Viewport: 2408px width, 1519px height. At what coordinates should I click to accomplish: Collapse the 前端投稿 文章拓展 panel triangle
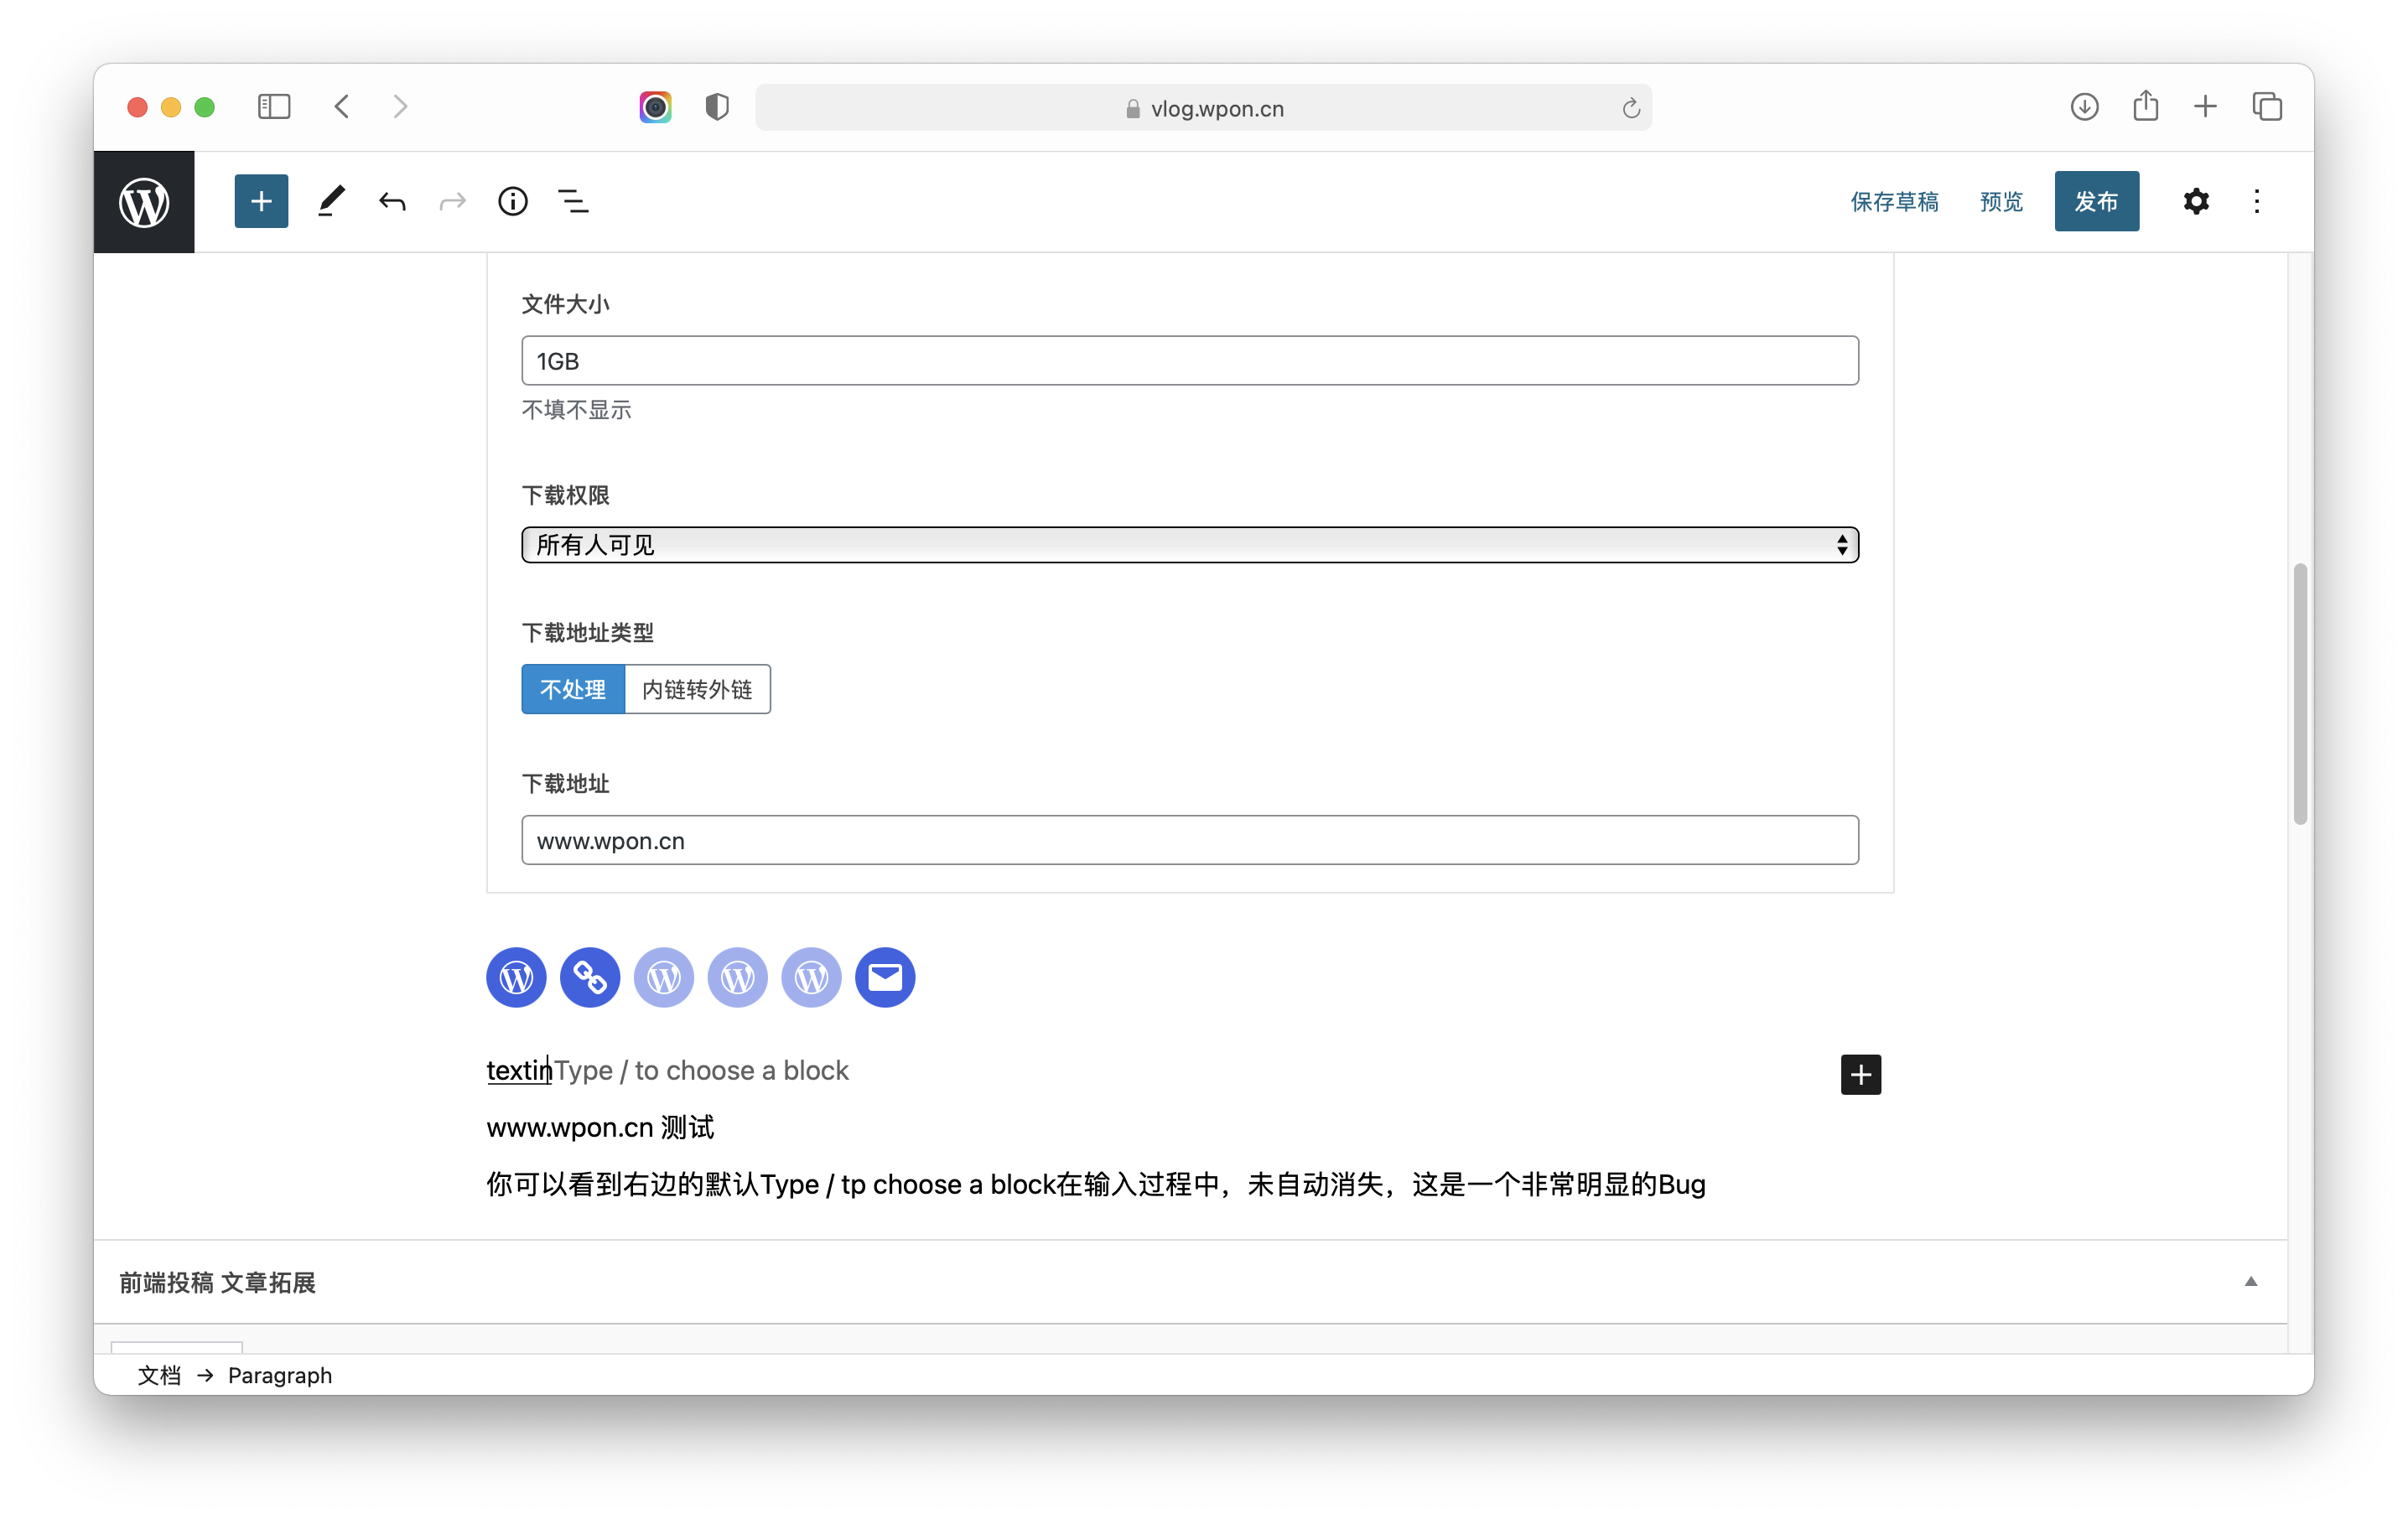pos(2251,1282)
